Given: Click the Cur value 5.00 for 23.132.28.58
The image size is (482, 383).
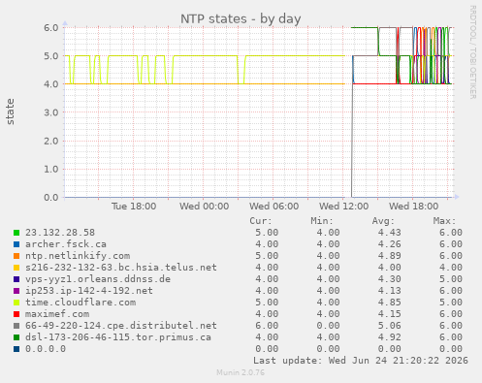Looking at the screenshot, I should coord(267,233).
